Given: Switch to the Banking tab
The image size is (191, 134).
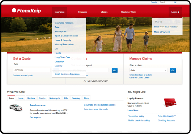Looking at the screenshot, I should (x=76, y=98).
